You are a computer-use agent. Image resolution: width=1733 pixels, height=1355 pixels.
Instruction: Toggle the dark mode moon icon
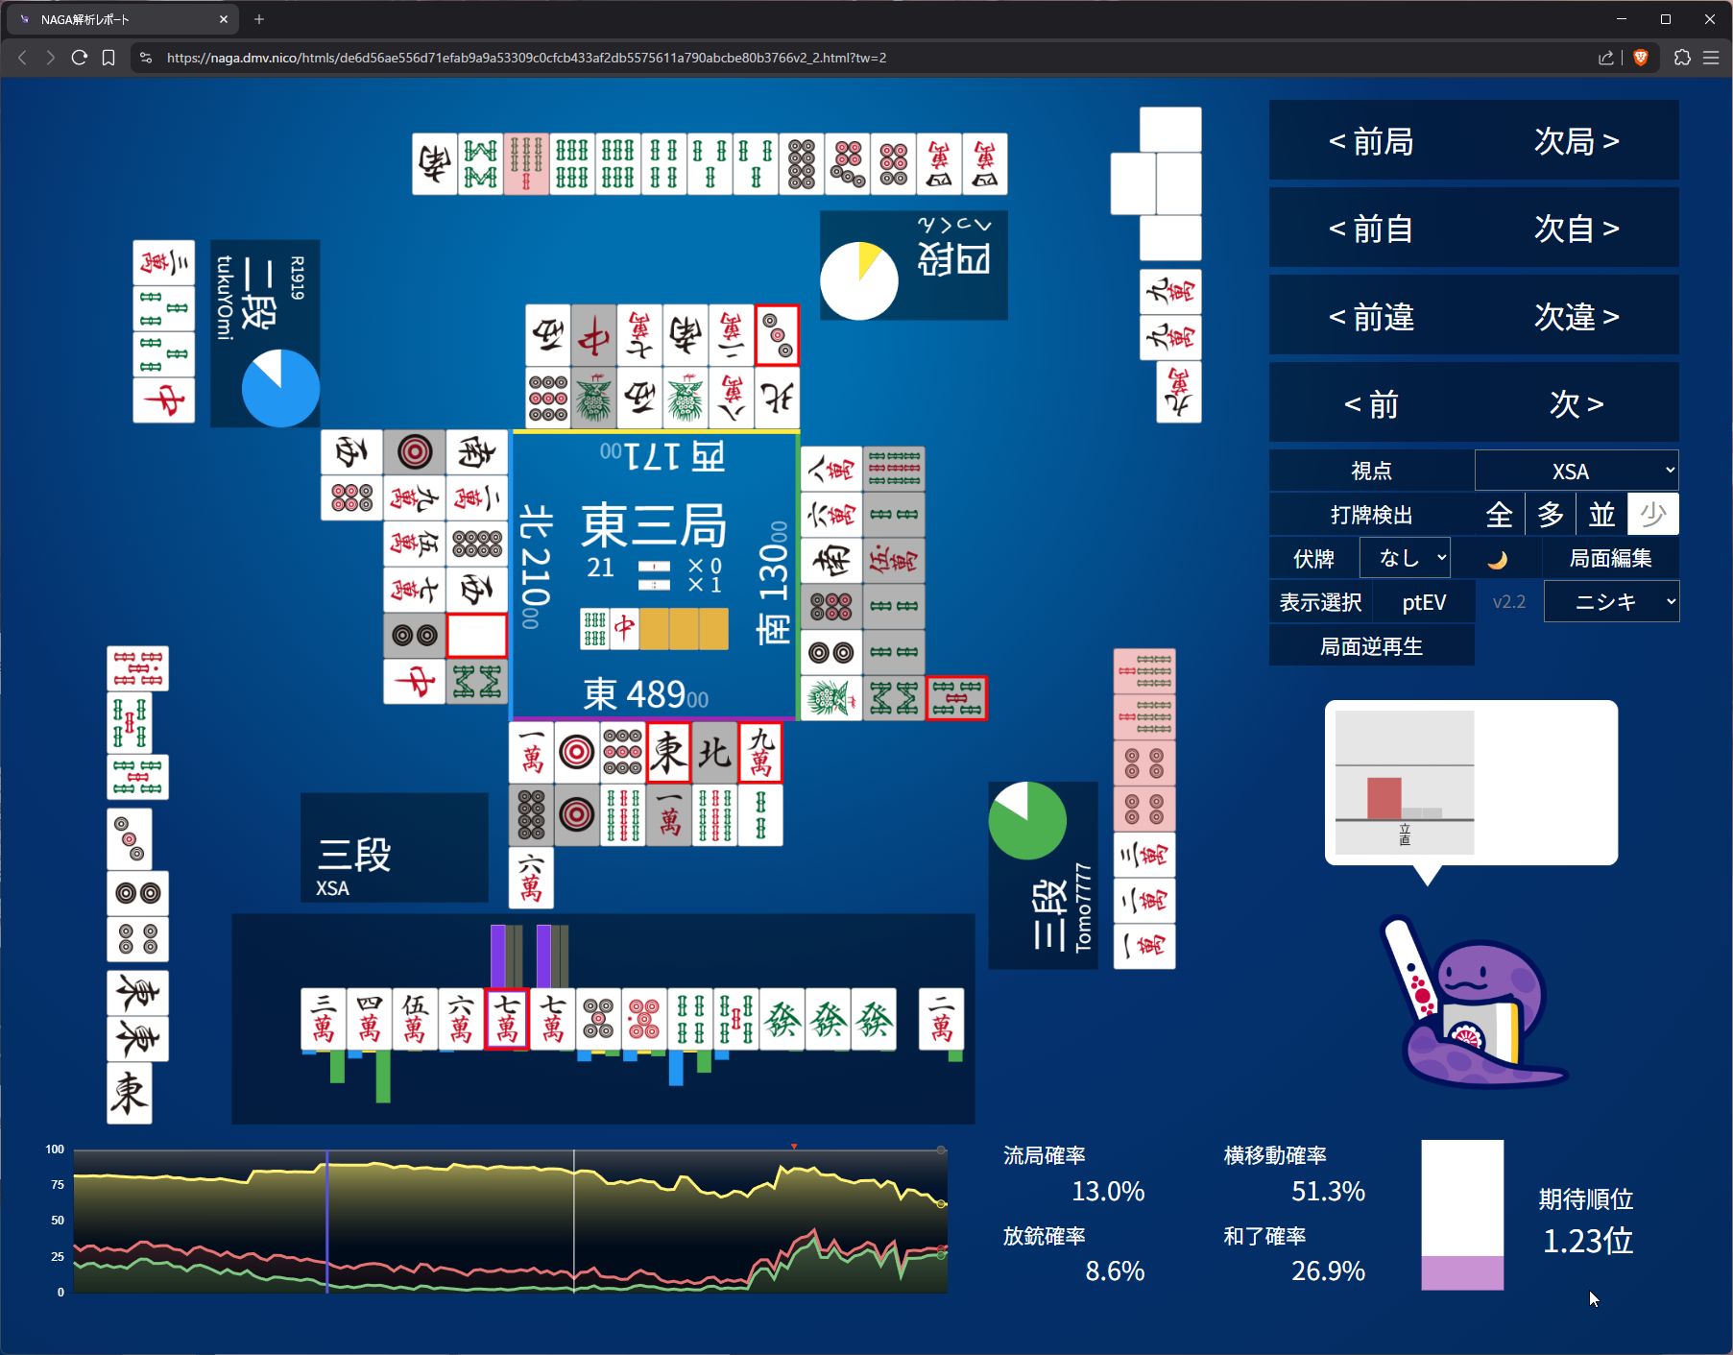coord(1497,559)
